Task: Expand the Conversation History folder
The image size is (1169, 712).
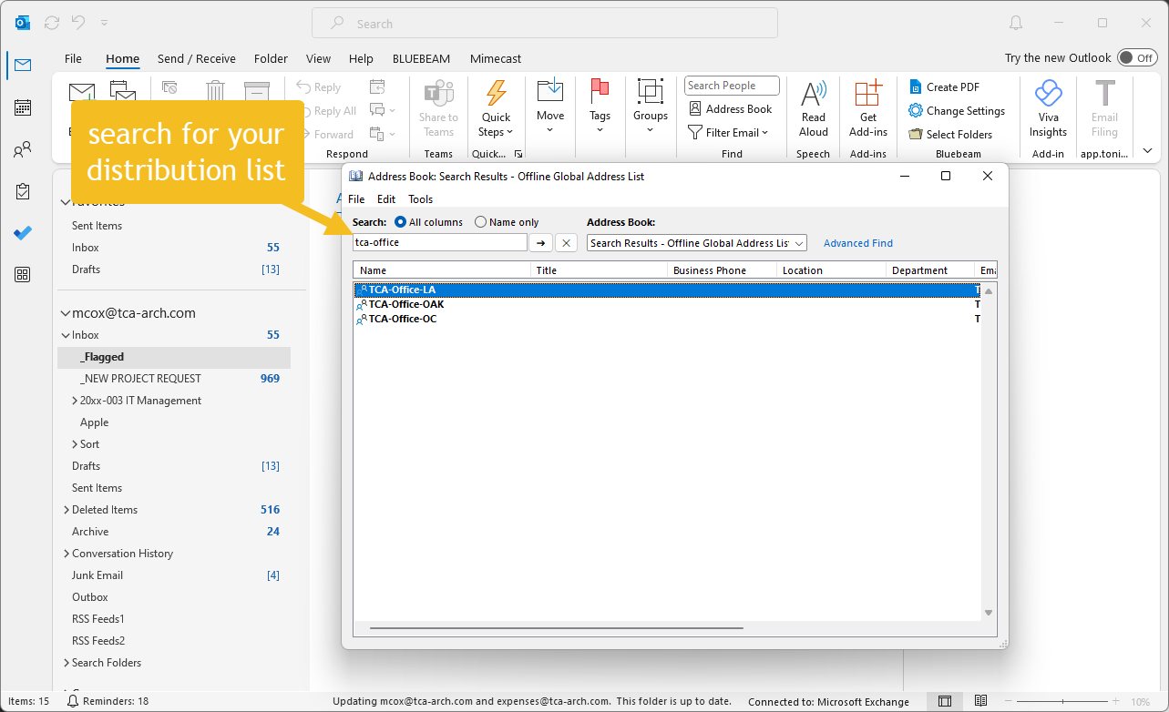Action: coord(67,554)
